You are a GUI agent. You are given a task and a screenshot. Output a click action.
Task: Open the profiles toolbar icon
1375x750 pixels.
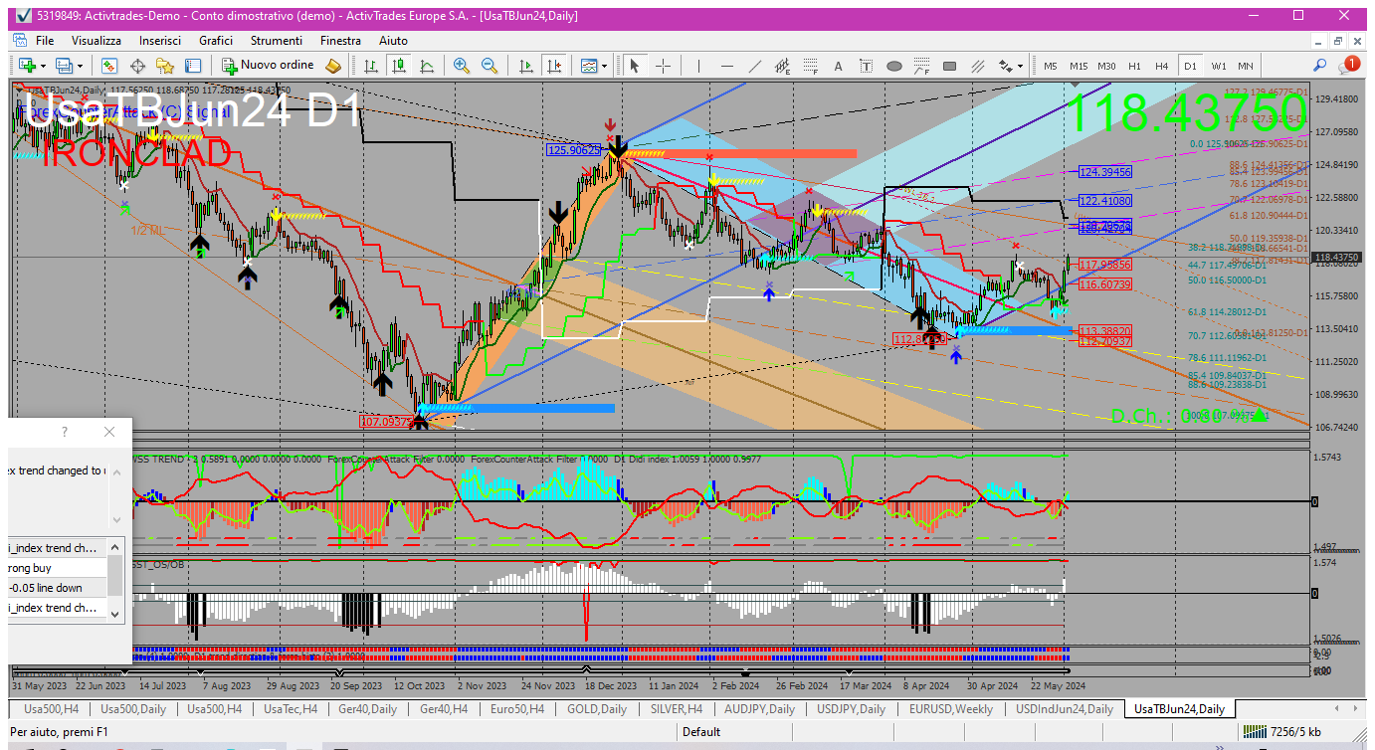pyautogui.click(x=65, y=66)
